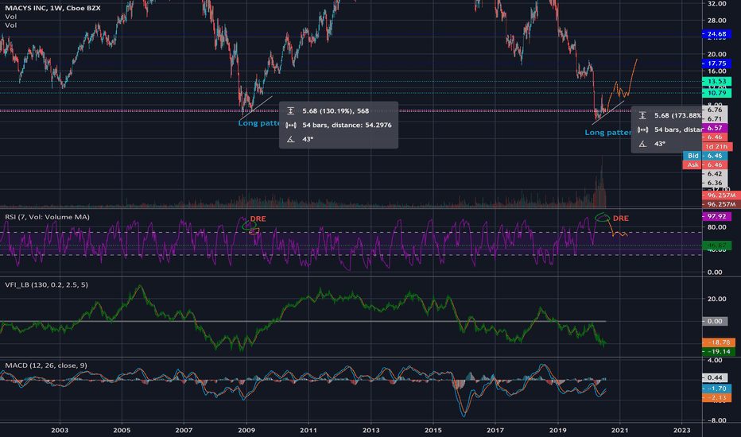This screenshot has width=741, height=437.
Task: Click the blue -1.70 MACD label
Action: [x=716, y=389]
